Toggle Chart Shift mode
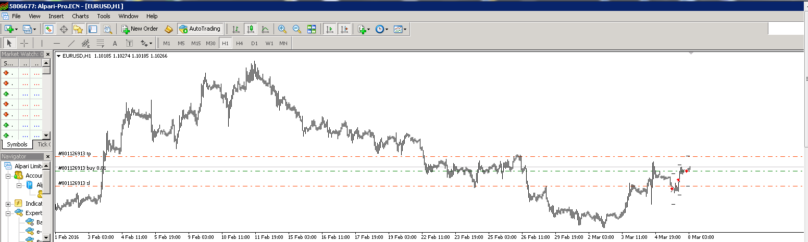 [344, 29]
